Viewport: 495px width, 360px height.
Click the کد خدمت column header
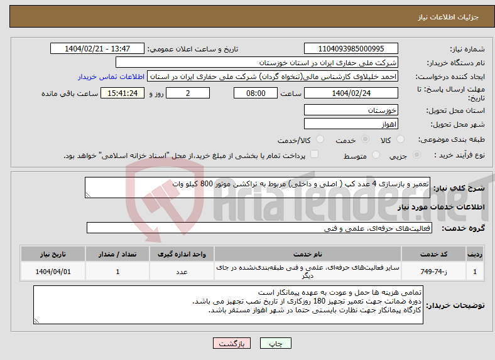pos(434,254)
